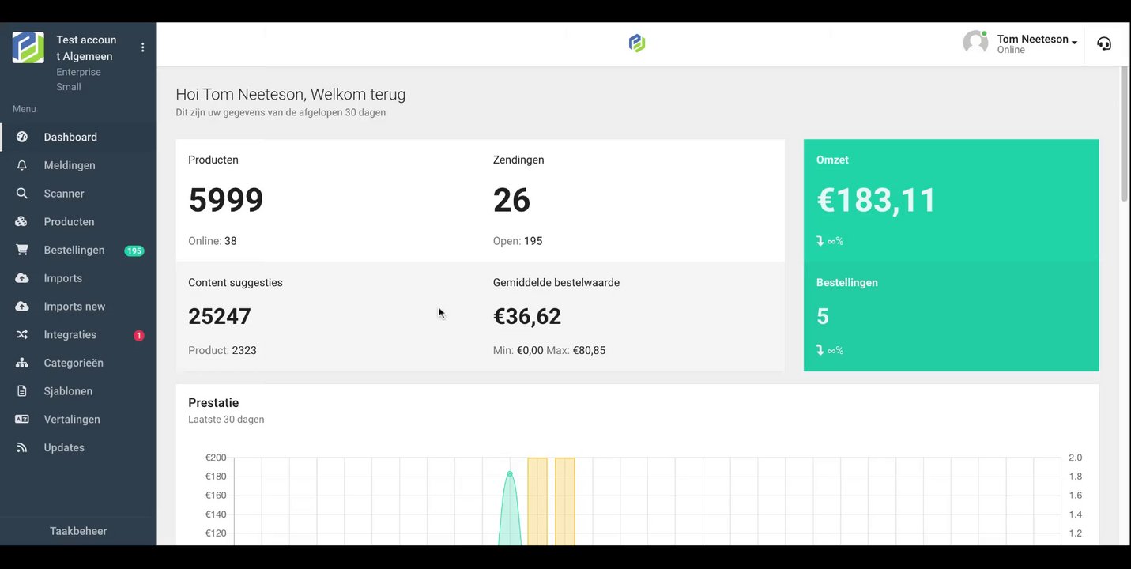
Task: Click the Categorieën hierarchy icon
Action: [x=22, y=363]
